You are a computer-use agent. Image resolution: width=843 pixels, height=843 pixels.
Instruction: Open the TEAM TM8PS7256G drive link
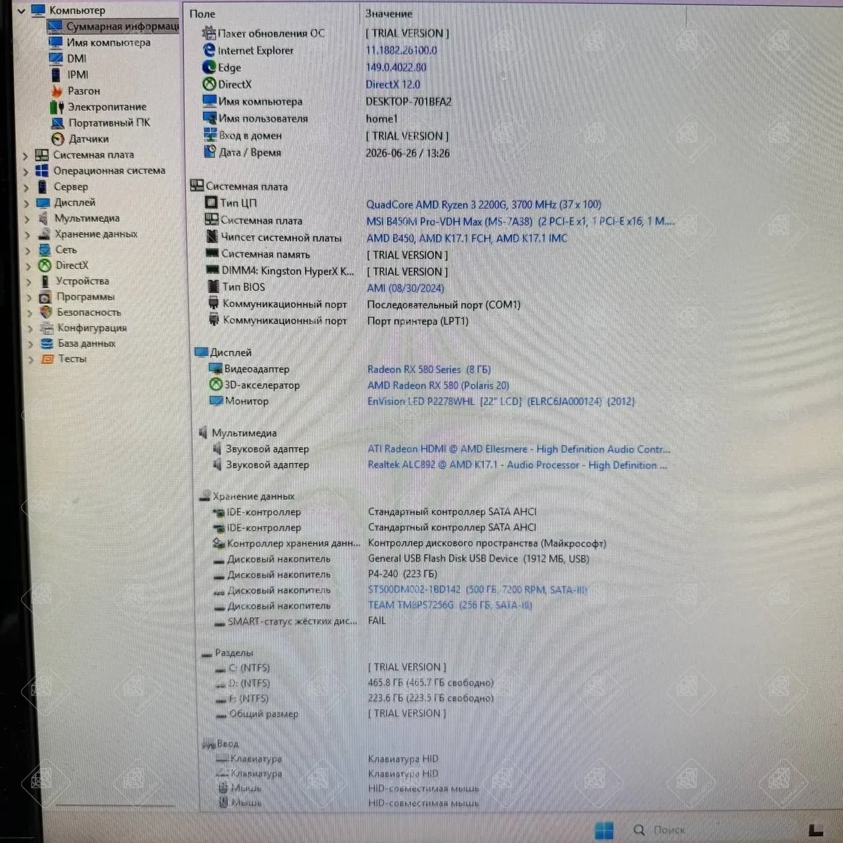click(450, 605)
